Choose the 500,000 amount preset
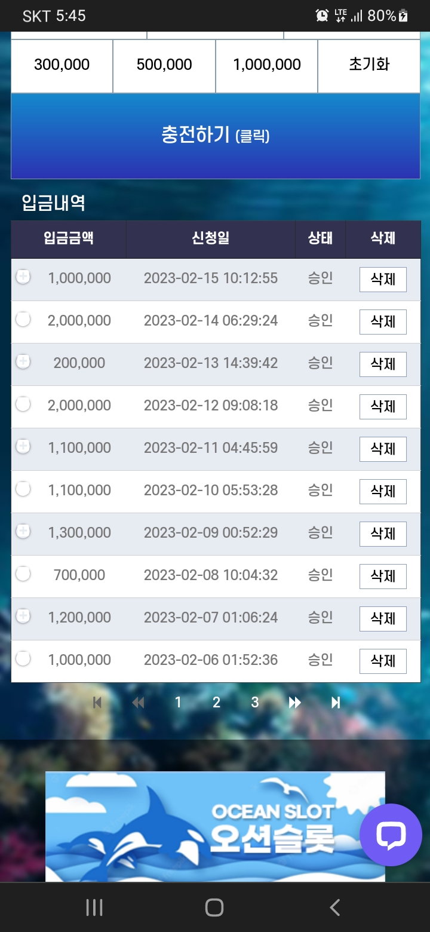 point(164,65)
